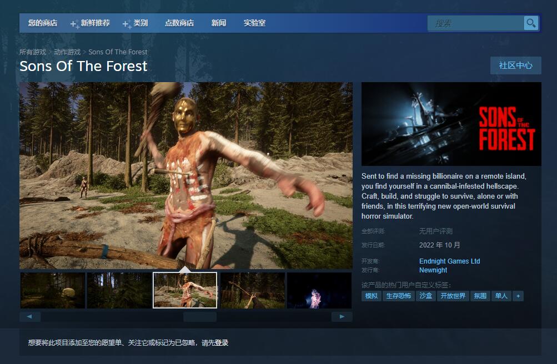557x364 pixels.
Task: Click the plus icon beside 新鲜推荐
Action: (74, 24)
